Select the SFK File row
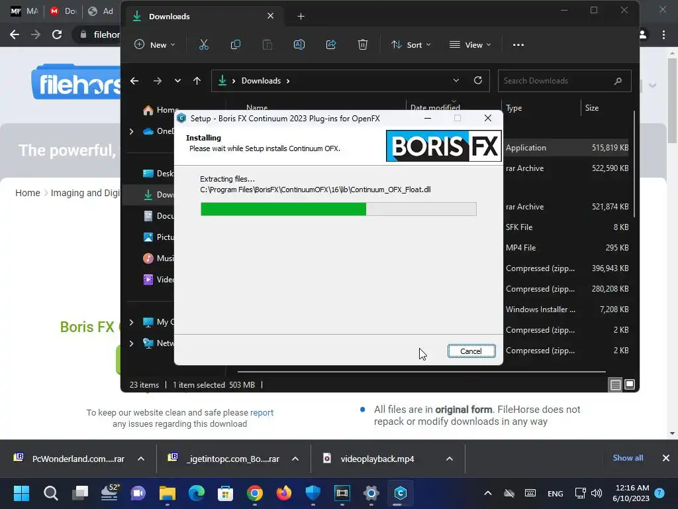Viewport: 678px width, 509px height. tap(567, 227)
